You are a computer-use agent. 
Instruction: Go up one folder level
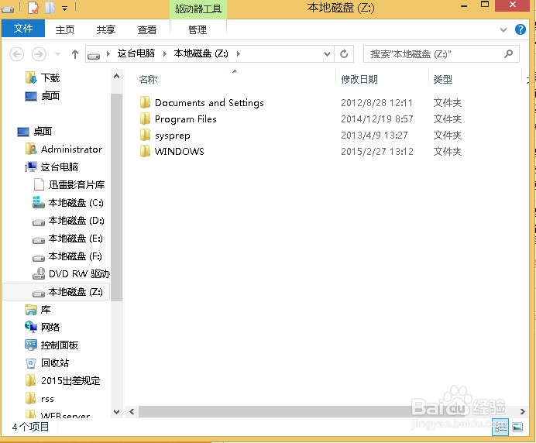pos(75,54)
